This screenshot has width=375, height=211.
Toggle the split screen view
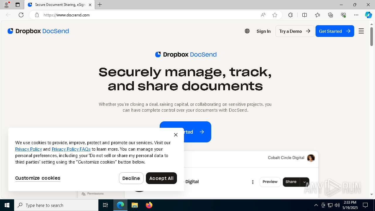pyautogui.click(x=304, y=15)
